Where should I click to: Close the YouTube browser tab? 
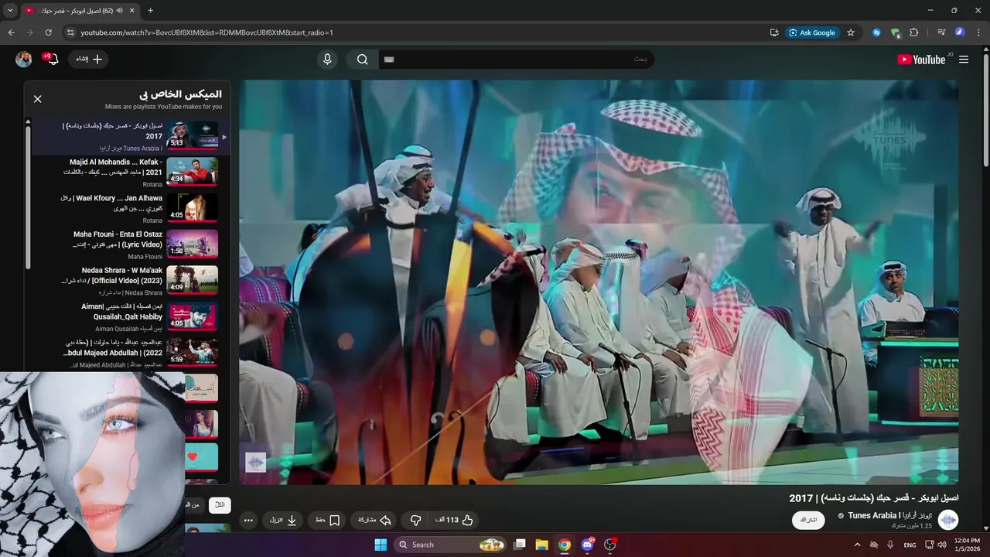click(x=131, y=10)
